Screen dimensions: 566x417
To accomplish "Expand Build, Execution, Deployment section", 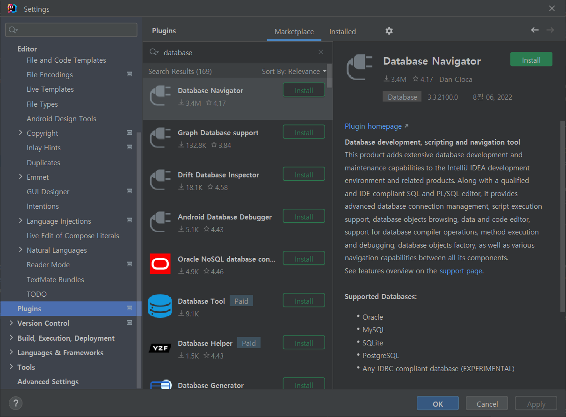I will pyautogui.click(x=11, y=338).
